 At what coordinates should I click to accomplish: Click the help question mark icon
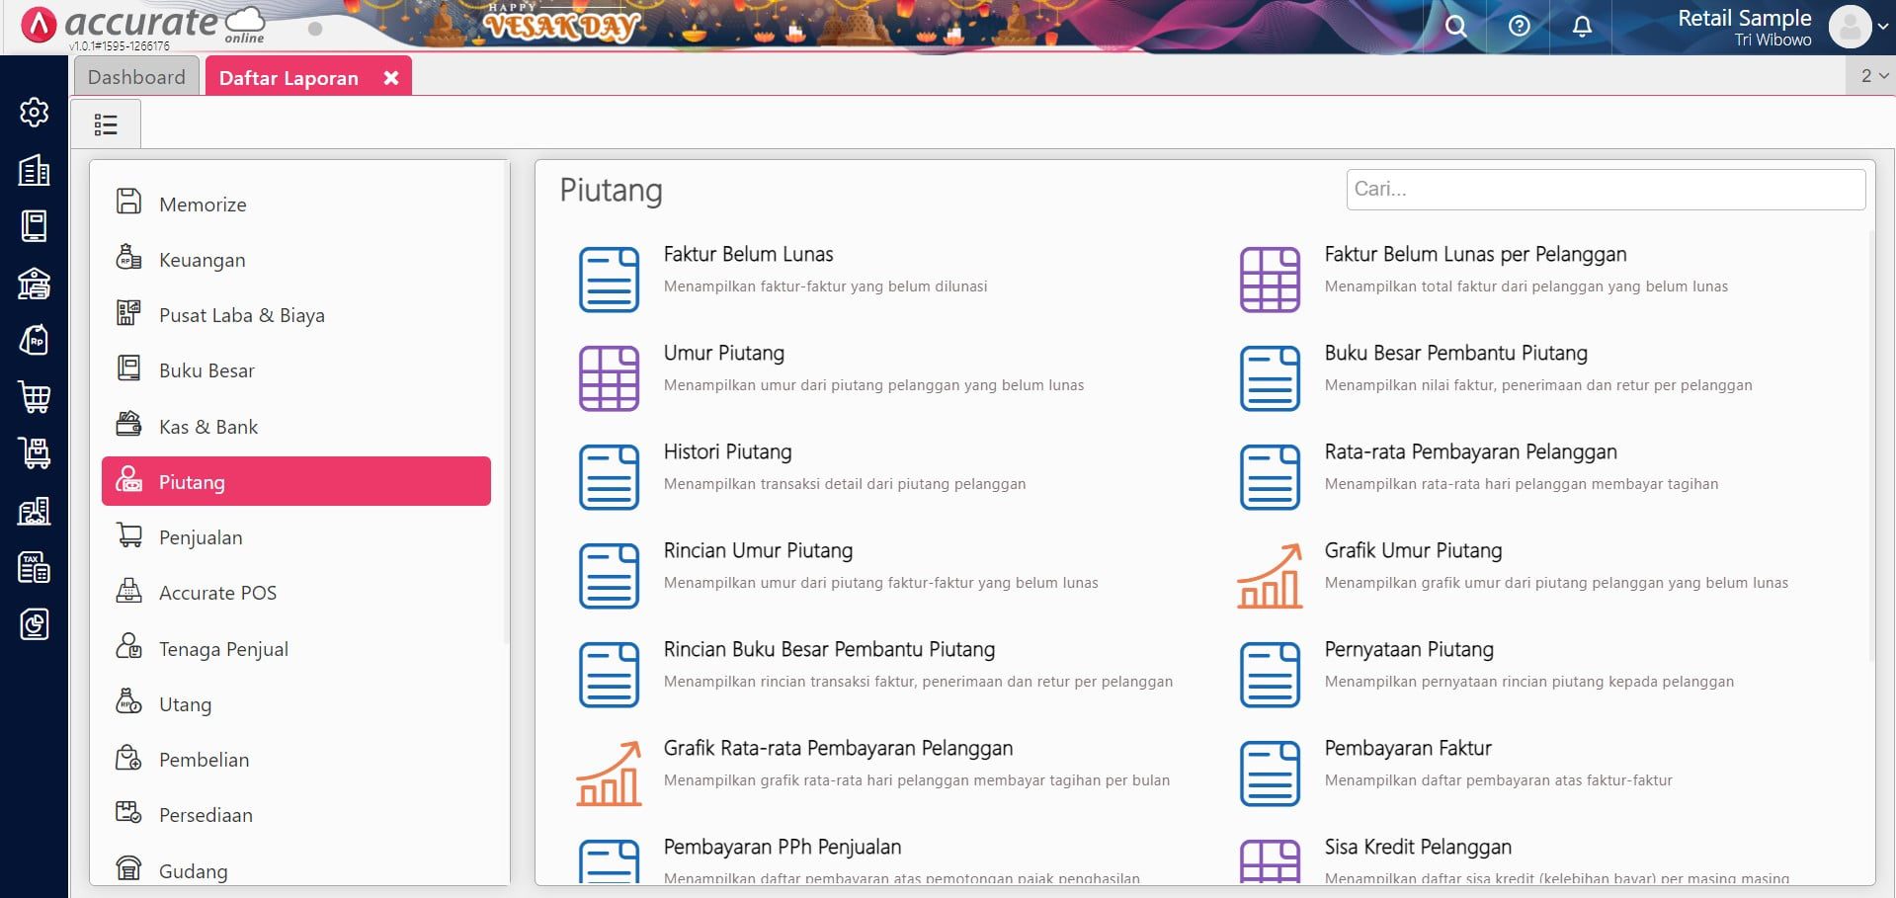point(1519,27)
